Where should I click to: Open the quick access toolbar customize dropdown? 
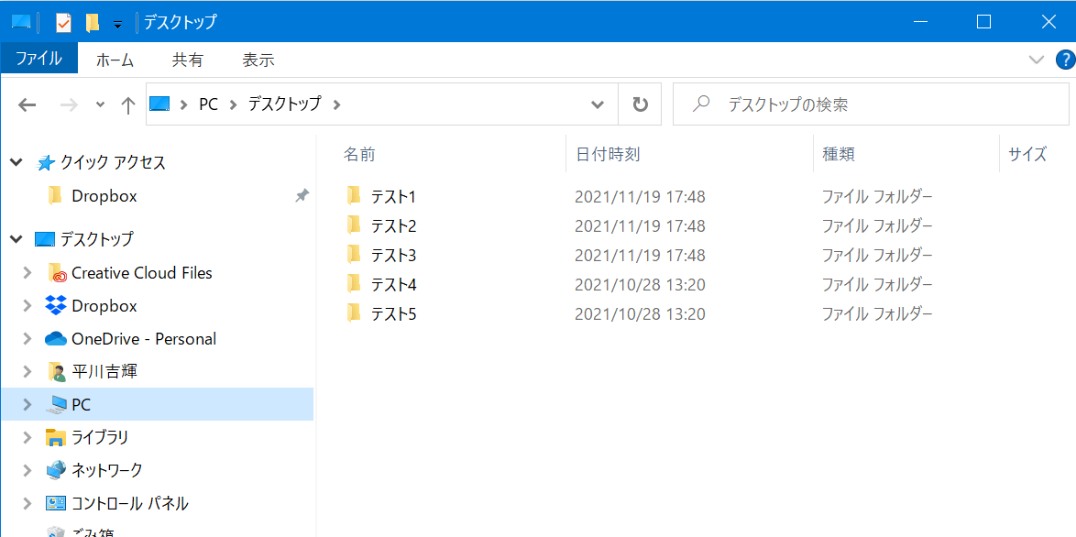pos(117,24)
